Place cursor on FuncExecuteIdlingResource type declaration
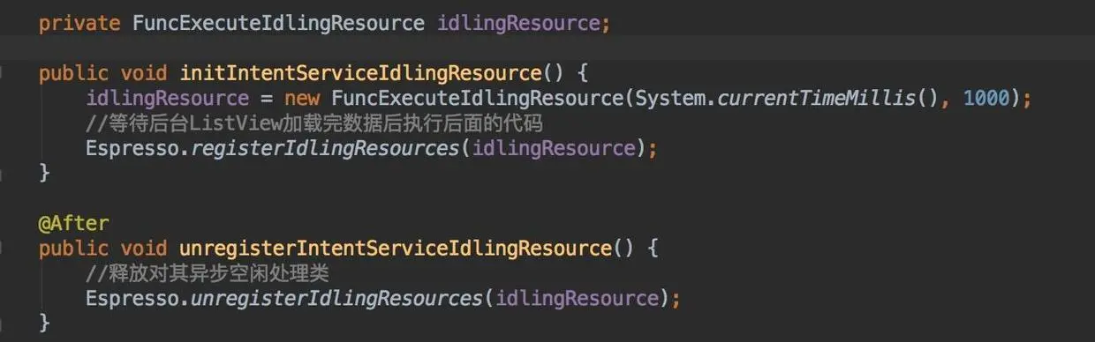 [278, 23]
